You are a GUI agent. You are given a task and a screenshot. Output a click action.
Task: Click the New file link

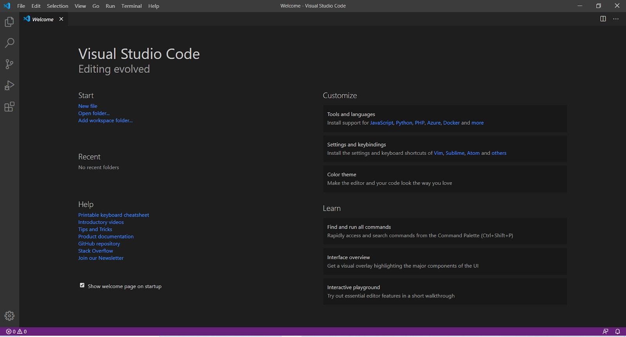(x=88, y=106)
